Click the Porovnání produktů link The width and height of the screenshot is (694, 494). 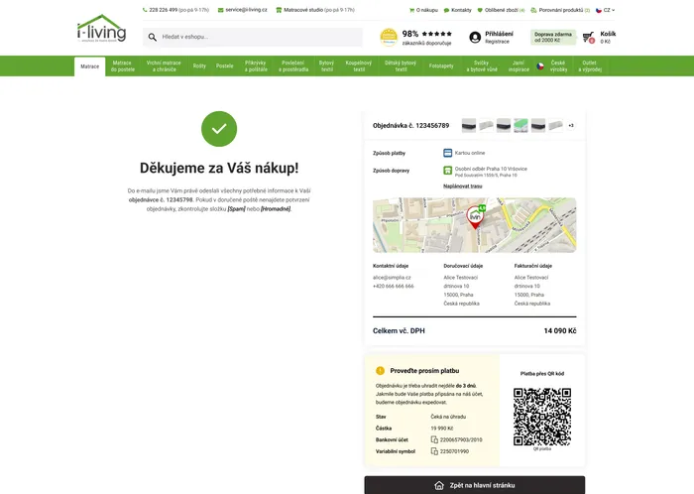tap(560, 10)
